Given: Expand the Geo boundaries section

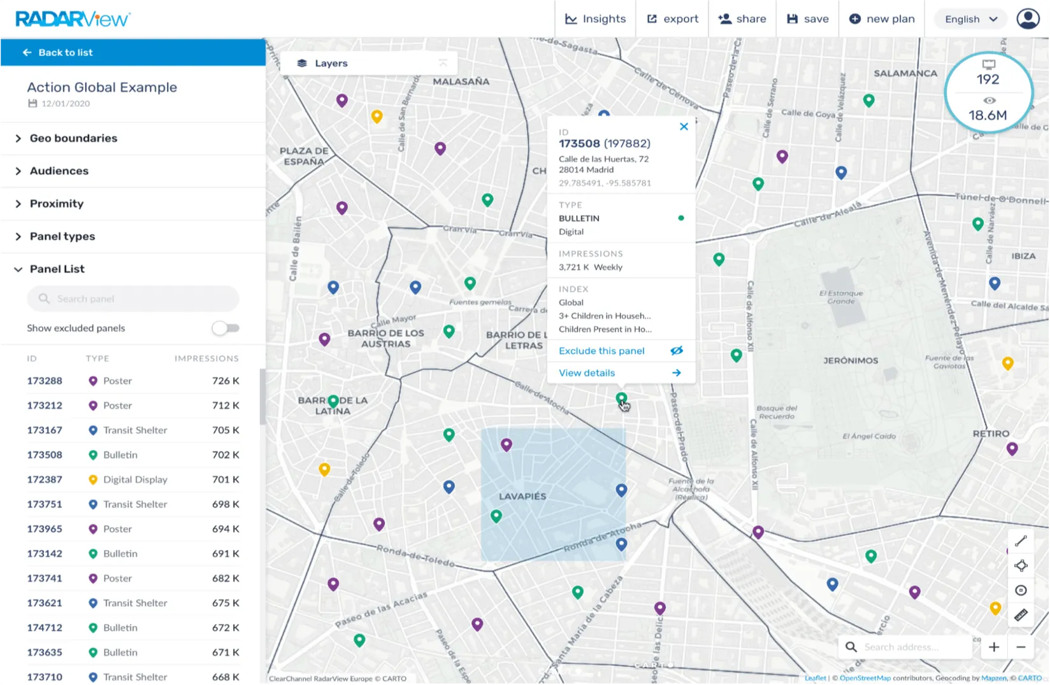Looking at the screenshot, I should 73,138.
